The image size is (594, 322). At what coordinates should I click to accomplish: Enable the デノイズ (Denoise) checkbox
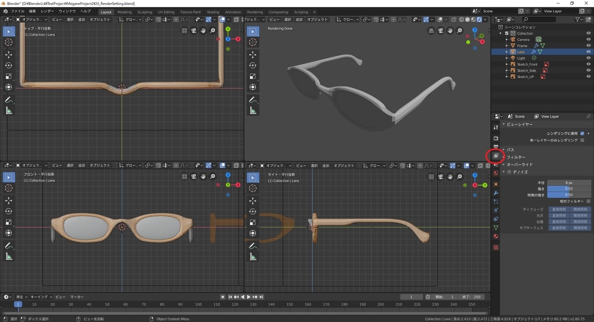[508, 172]
